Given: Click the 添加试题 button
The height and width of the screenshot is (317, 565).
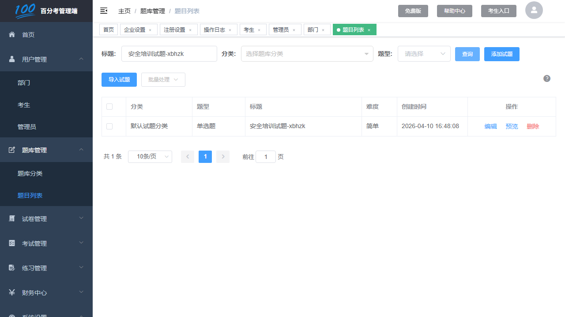Looking at the screenshot, I should point(502,54).
